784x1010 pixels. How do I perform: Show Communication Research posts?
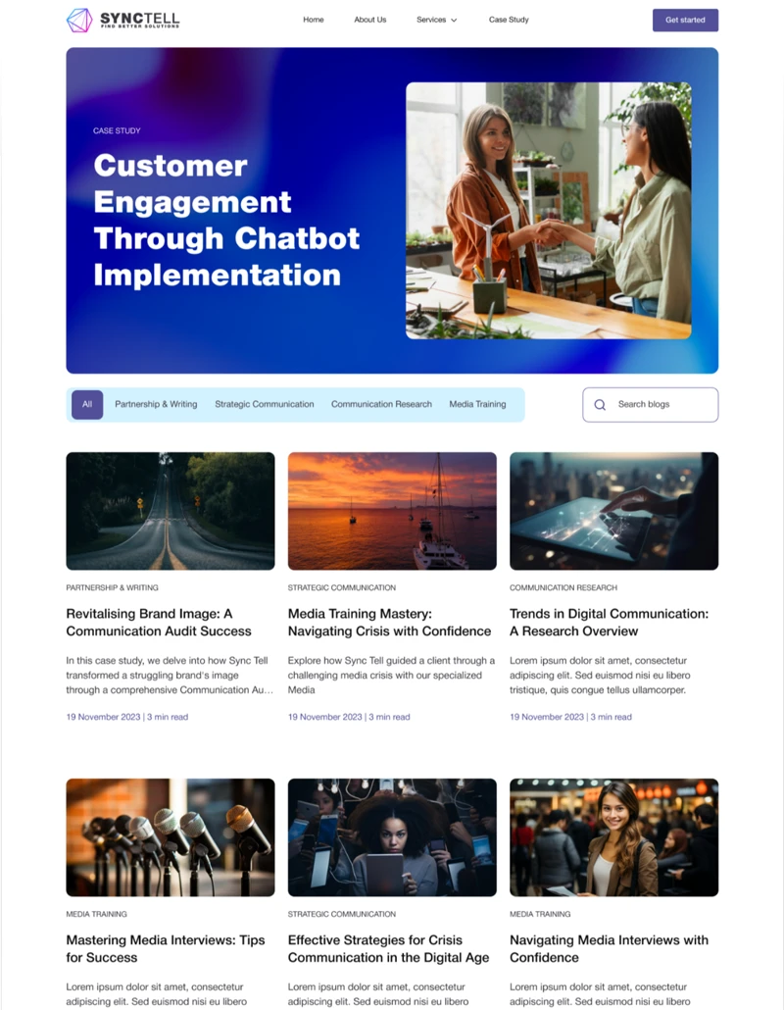pyautogui.click(x=381, y=405)
